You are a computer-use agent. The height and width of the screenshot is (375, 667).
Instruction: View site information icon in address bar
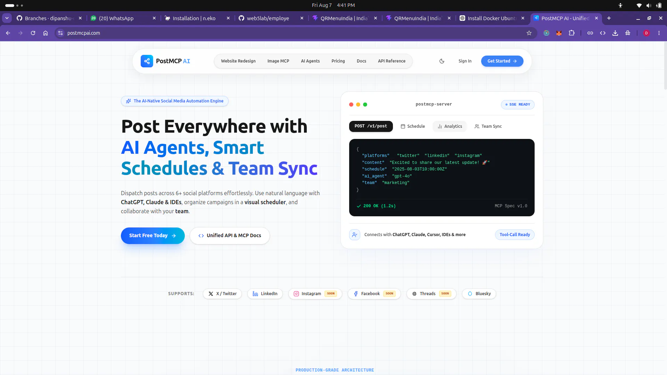tap(60, 33)
